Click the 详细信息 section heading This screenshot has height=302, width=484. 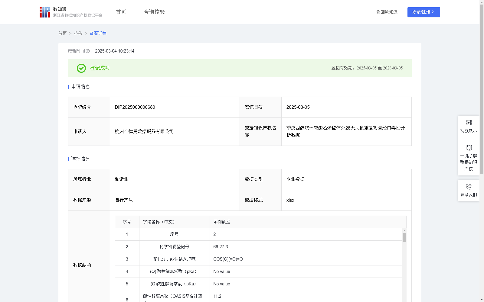(x=81, y=159)
